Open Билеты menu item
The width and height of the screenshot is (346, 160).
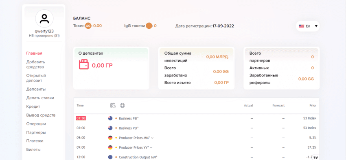33,150
